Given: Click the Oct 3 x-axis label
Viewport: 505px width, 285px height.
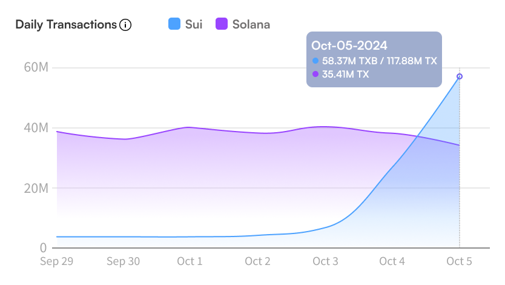Looking at the screenshot, I should click(x=325, y=261).
